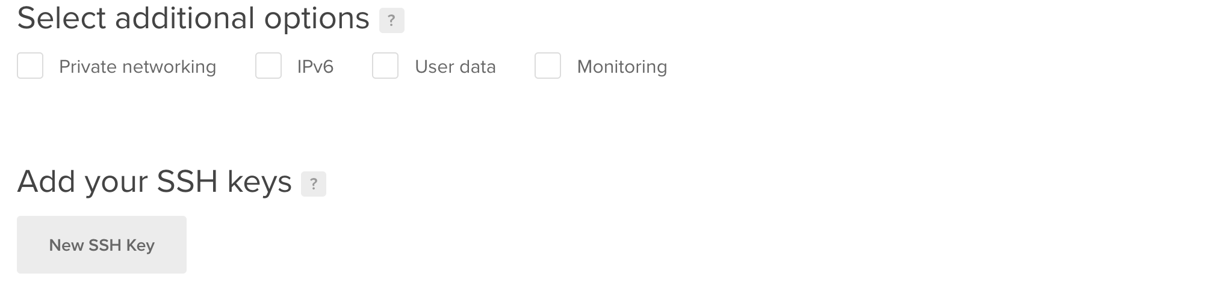
Task: Turn on IPv6 support option
Action: click(268, 66)
